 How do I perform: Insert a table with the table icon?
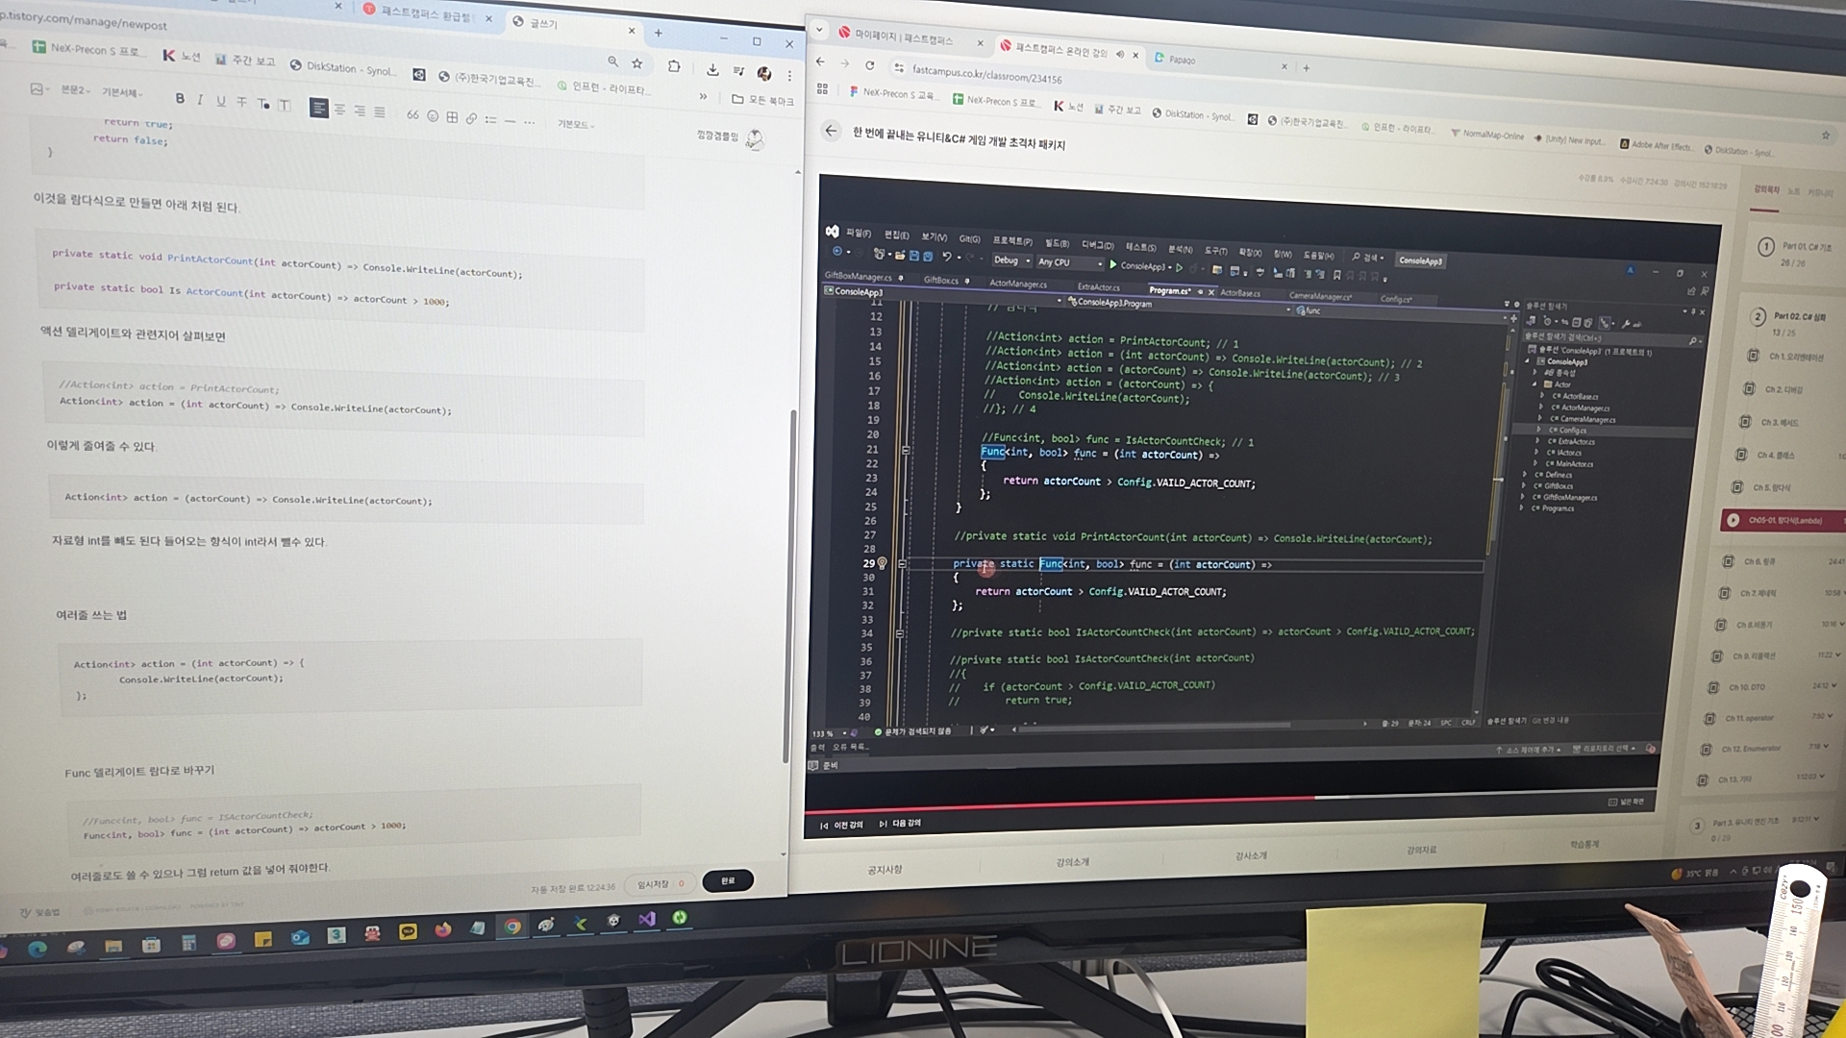click(x=452, y=117)
